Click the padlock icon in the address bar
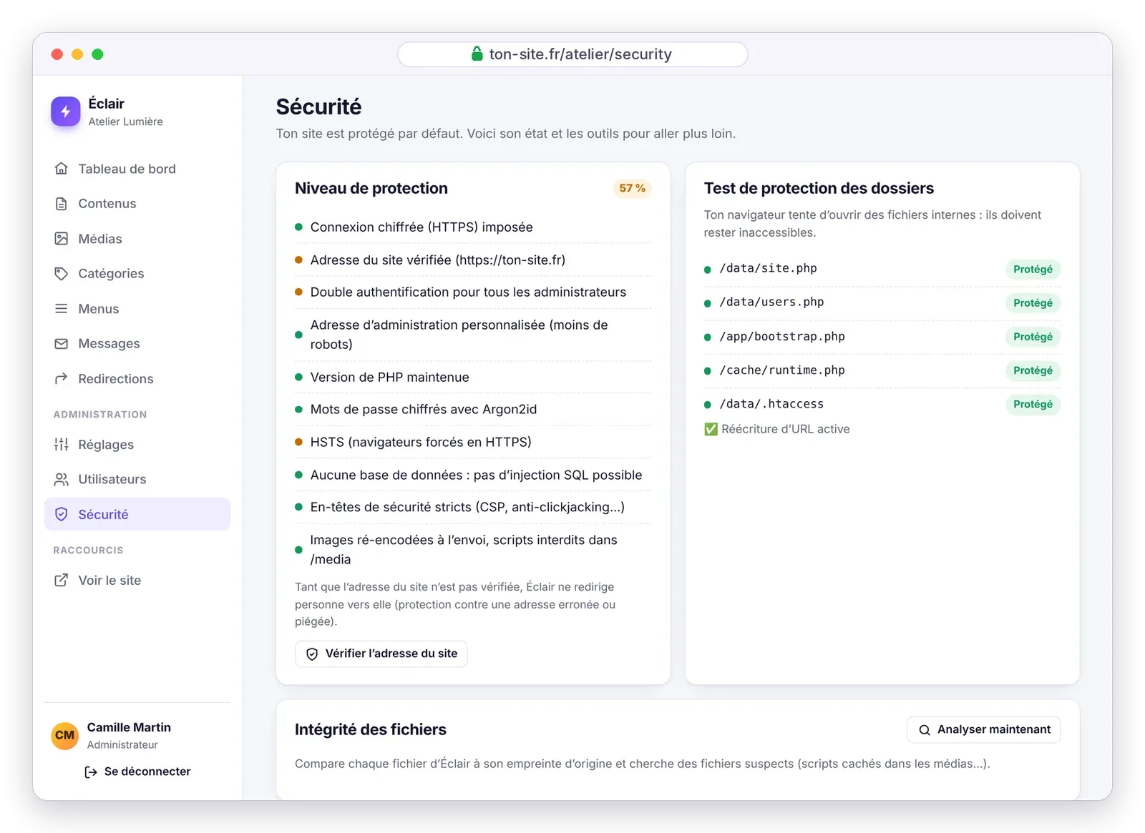This screenshot has width=1145, height=833. (x=477, y=54)
